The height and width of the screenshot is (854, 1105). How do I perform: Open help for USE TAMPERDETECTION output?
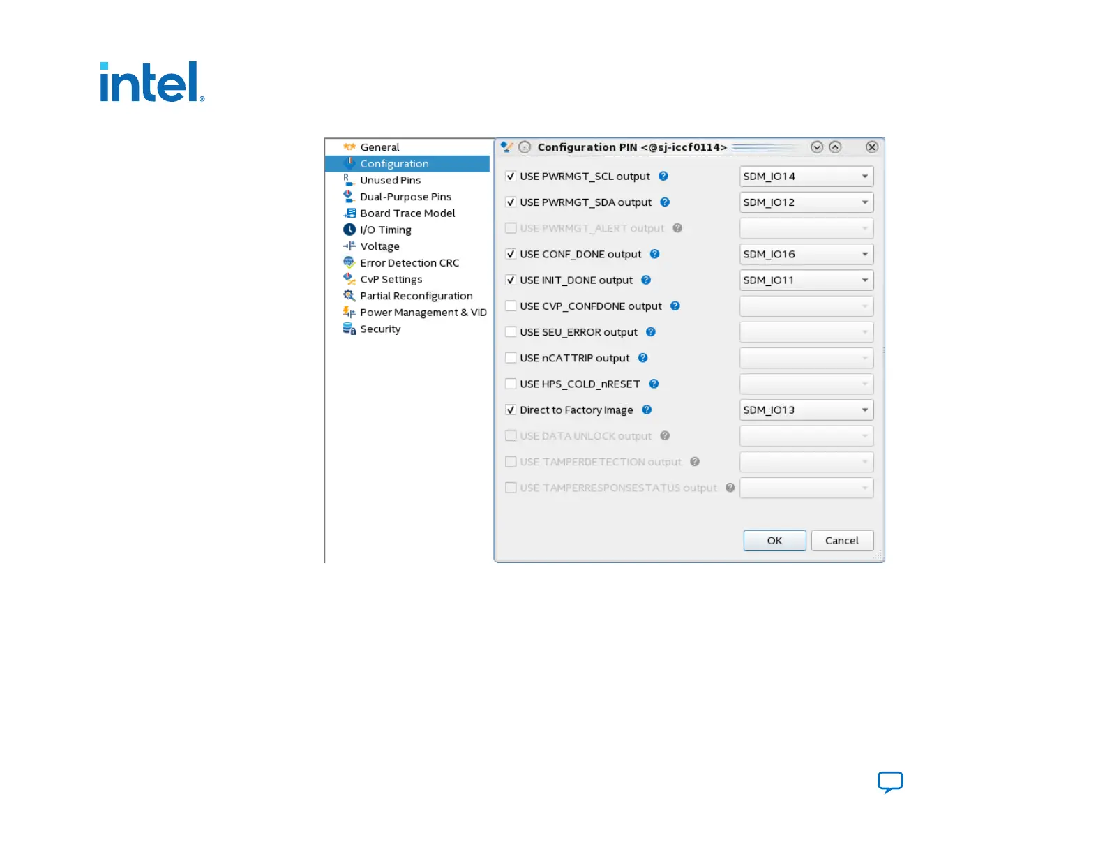click(x=695, y=461)
